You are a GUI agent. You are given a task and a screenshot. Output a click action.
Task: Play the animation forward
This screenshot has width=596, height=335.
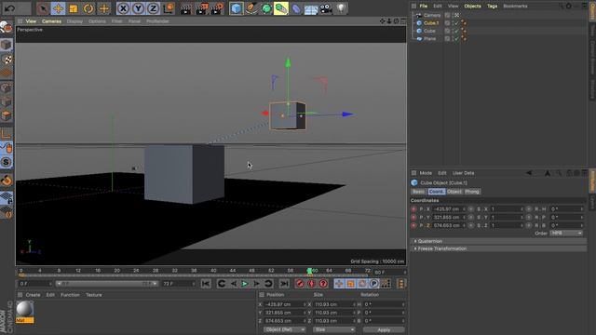pyautogui.click(x=245, y=283)
